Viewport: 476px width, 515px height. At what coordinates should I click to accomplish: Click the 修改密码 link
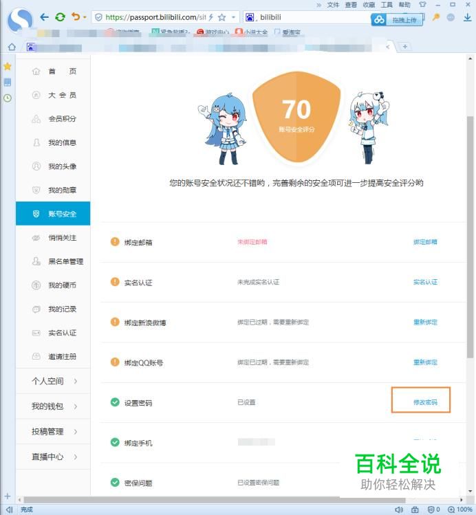click(x=425, y=402)
